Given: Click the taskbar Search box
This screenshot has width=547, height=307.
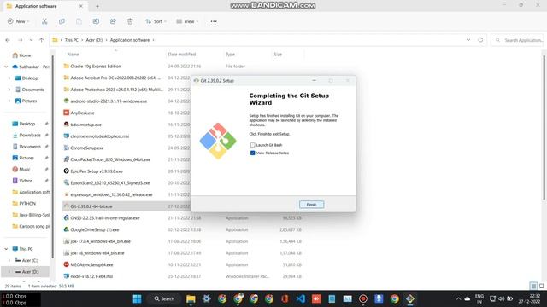Looking at the screenshot, I should click(164, 298).
